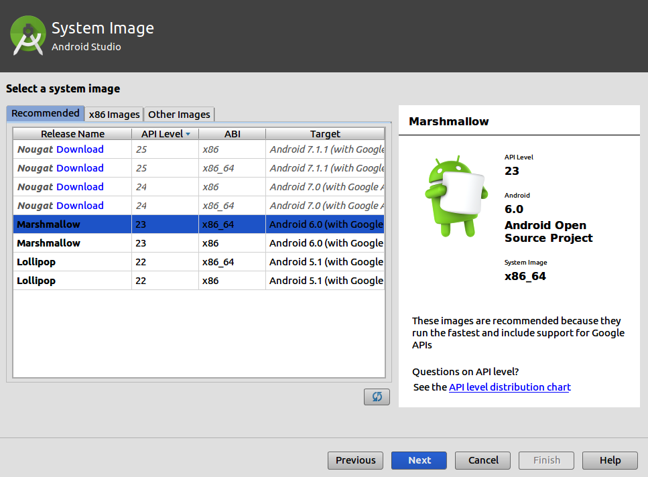Click the Marshmallow Android mascot image
The image size is (648, 477).
click(456, 196)
